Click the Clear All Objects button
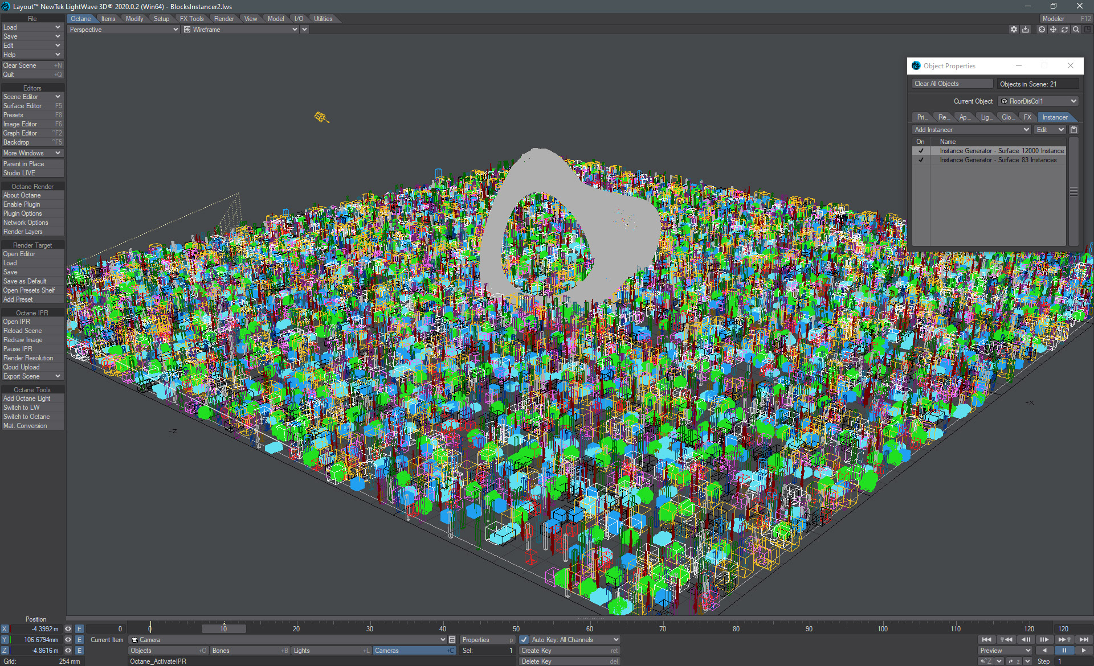The height and width of the screenshot is (666, 1094). 952,84
